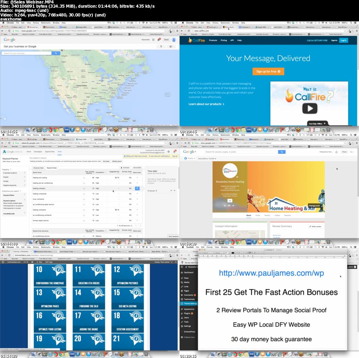
Task: Switch to Keyword ideas tab in Keyword Planner
Action: point(52,168)
